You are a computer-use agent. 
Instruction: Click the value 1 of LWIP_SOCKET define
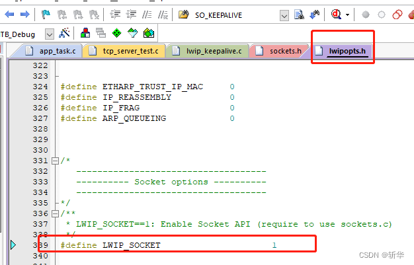[274, 245]
